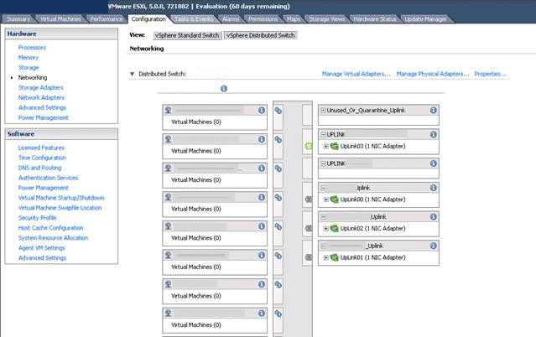
Task: Select the UpLink03 NIC adapter icon
Action: [x=334, y=146]
